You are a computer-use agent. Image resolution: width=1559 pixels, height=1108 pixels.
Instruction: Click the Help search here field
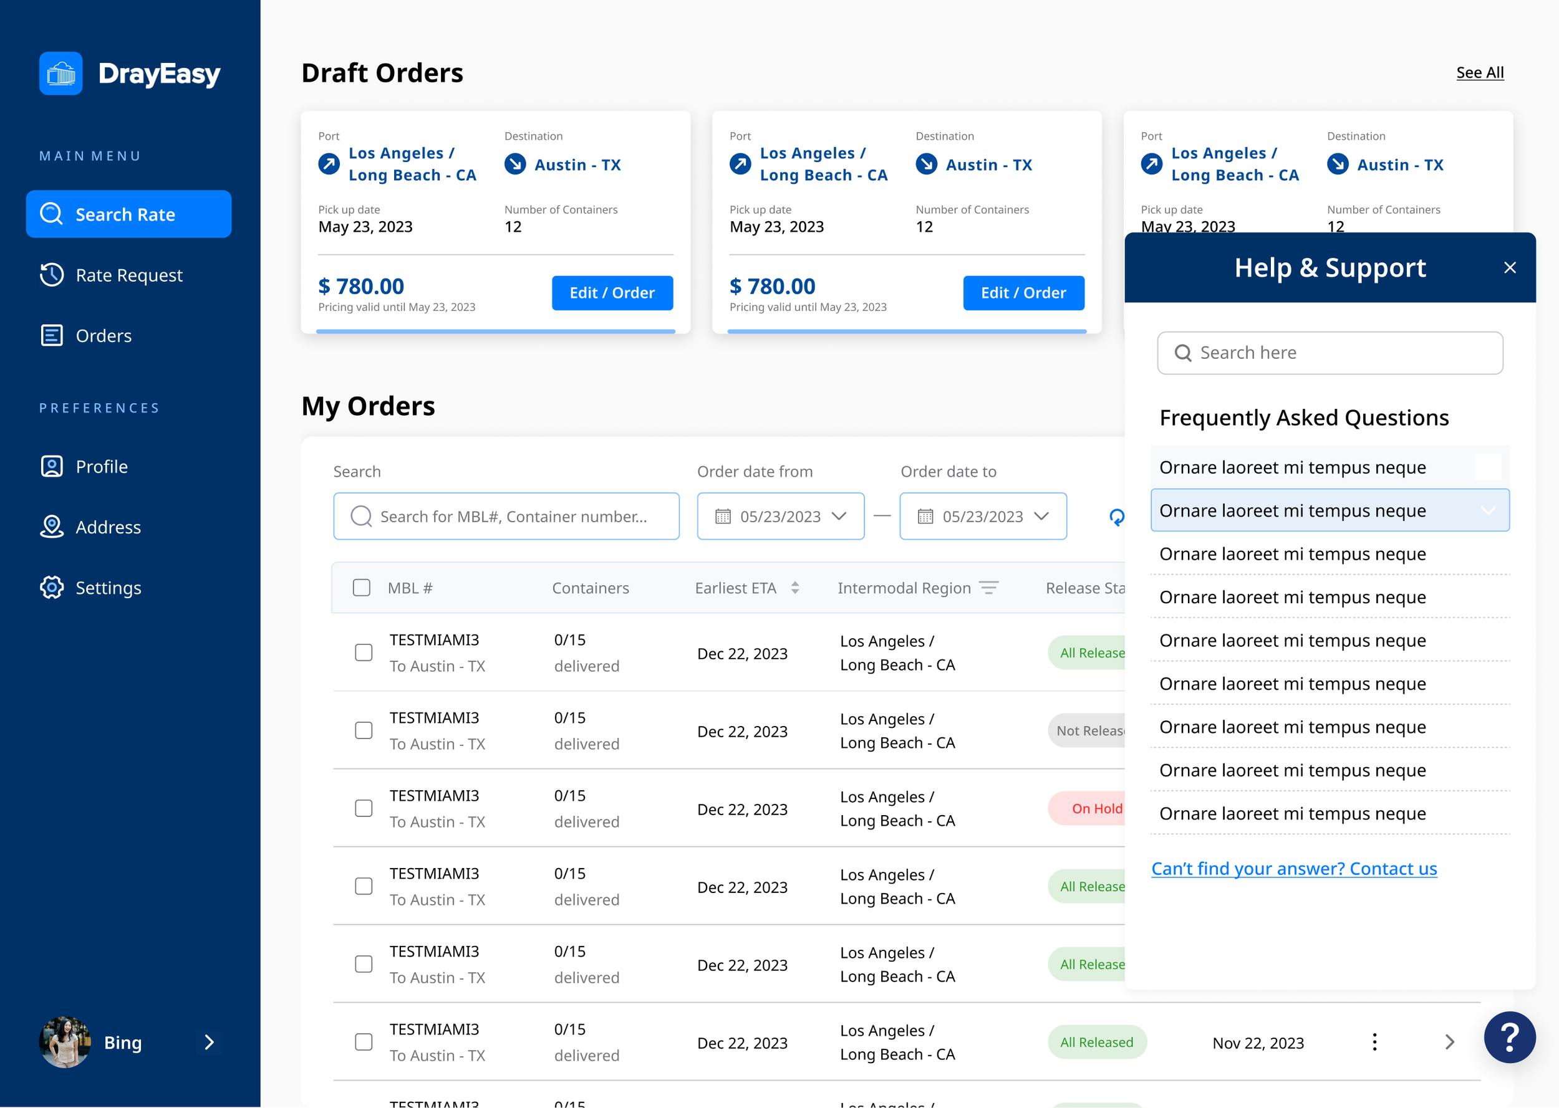[1330, 353]
